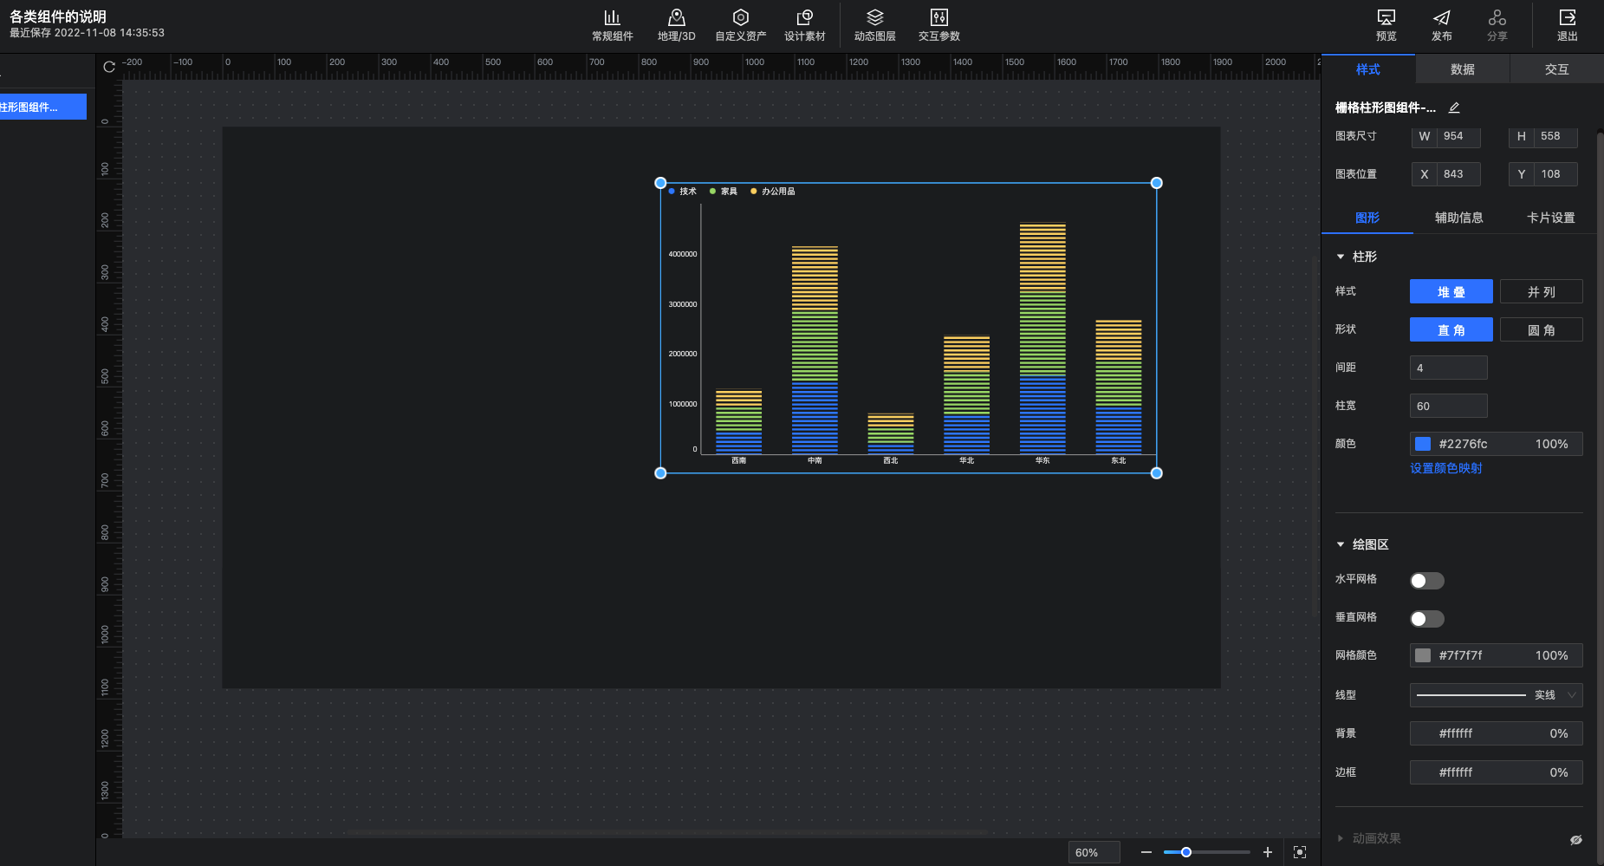Click the 背景 color field
The image size is (1604, 866).
pyautogui.click(x=1497, y=733)
